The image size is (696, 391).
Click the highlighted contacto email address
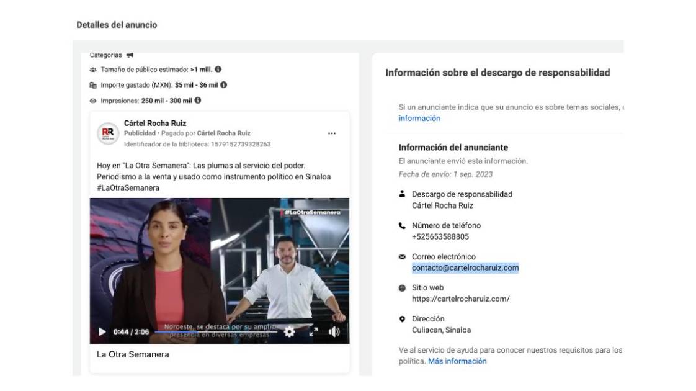(x=465, y=268)
